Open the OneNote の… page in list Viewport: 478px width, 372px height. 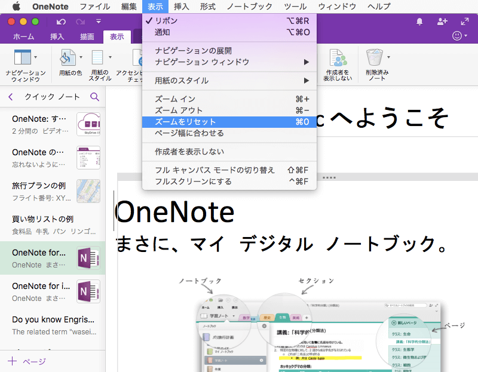[53, 158]
